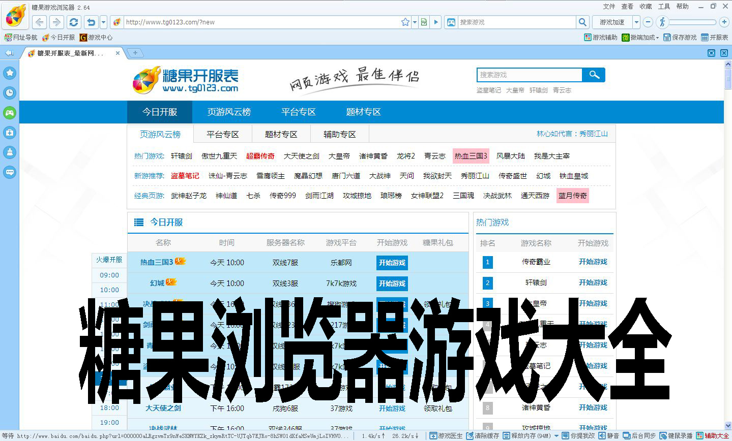
Task: Go back with the browser back arrow
Action: tap(40, 22)
